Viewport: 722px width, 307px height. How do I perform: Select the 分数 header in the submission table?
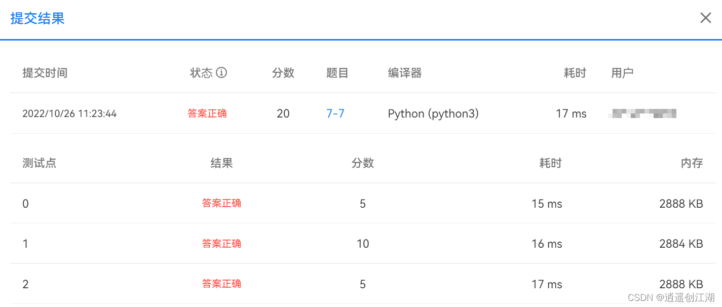(283, 72)
